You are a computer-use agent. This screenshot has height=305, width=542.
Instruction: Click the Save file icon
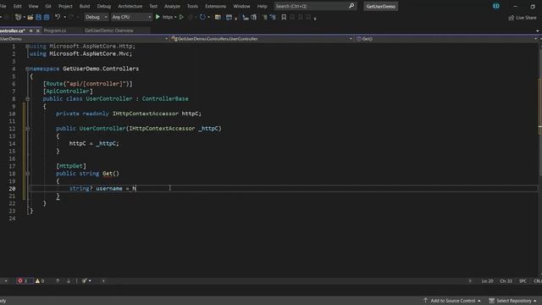pos(38,17)
